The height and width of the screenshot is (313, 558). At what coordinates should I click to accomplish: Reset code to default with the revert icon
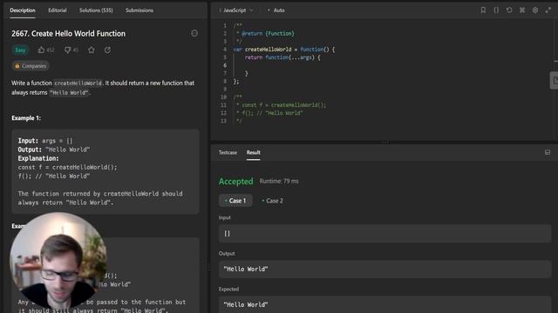(509, 10)
